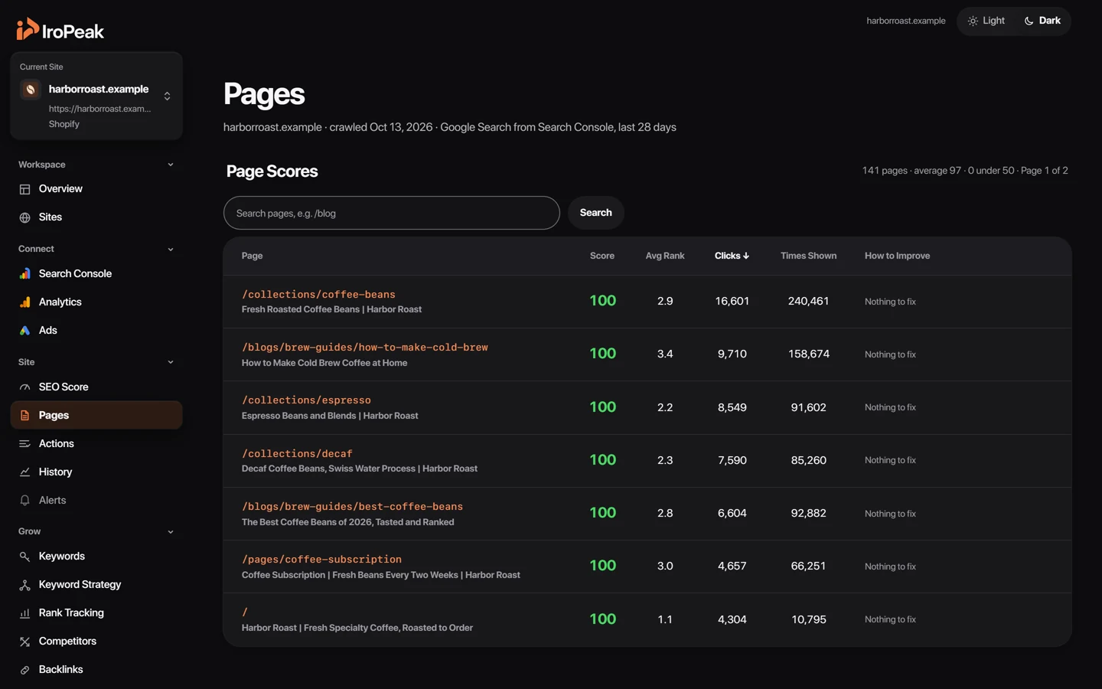Sort table by Clicks column
1102x689 pixels.
[x=732, y=256]
